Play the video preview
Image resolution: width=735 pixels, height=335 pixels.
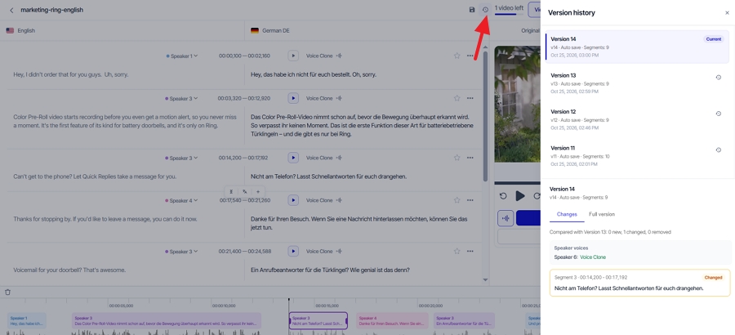click(520, 196)
